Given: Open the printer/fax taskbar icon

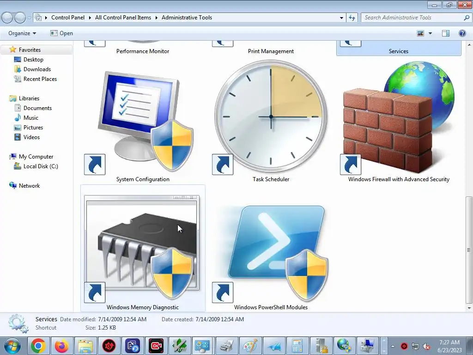Looking at the screenshot, I should (226, 346).
